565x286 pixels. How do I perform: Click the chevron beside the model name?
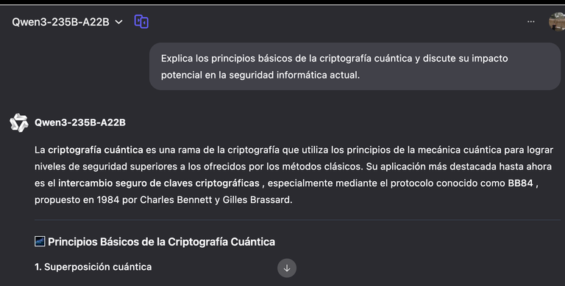click(118, 22)
